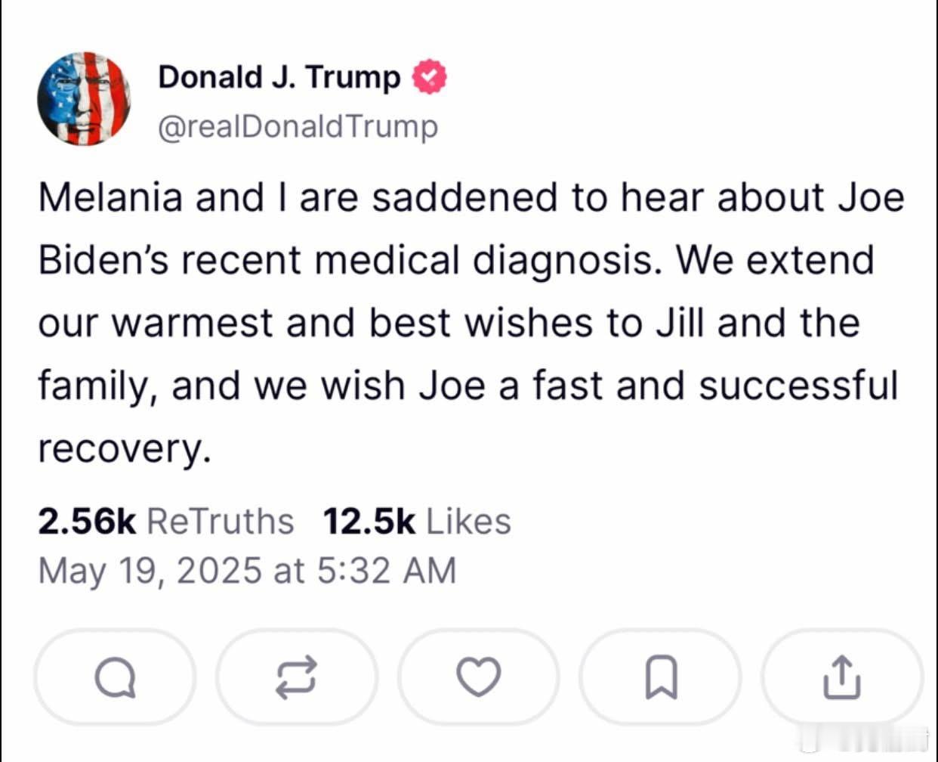938x762 pixels.
Task: Visit the @realDonaldTrump handle
Action: (298, 126)
